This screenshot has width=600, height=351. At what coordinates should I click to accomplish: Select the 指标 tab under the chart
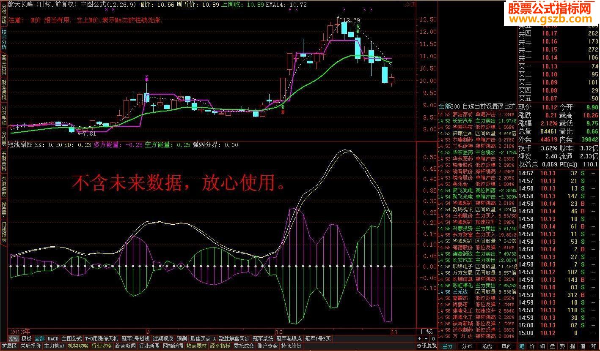point(14,339)
